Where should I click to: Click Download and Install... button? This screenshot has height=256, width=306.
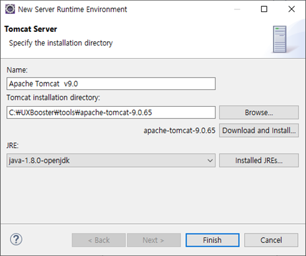coord(259,130)
